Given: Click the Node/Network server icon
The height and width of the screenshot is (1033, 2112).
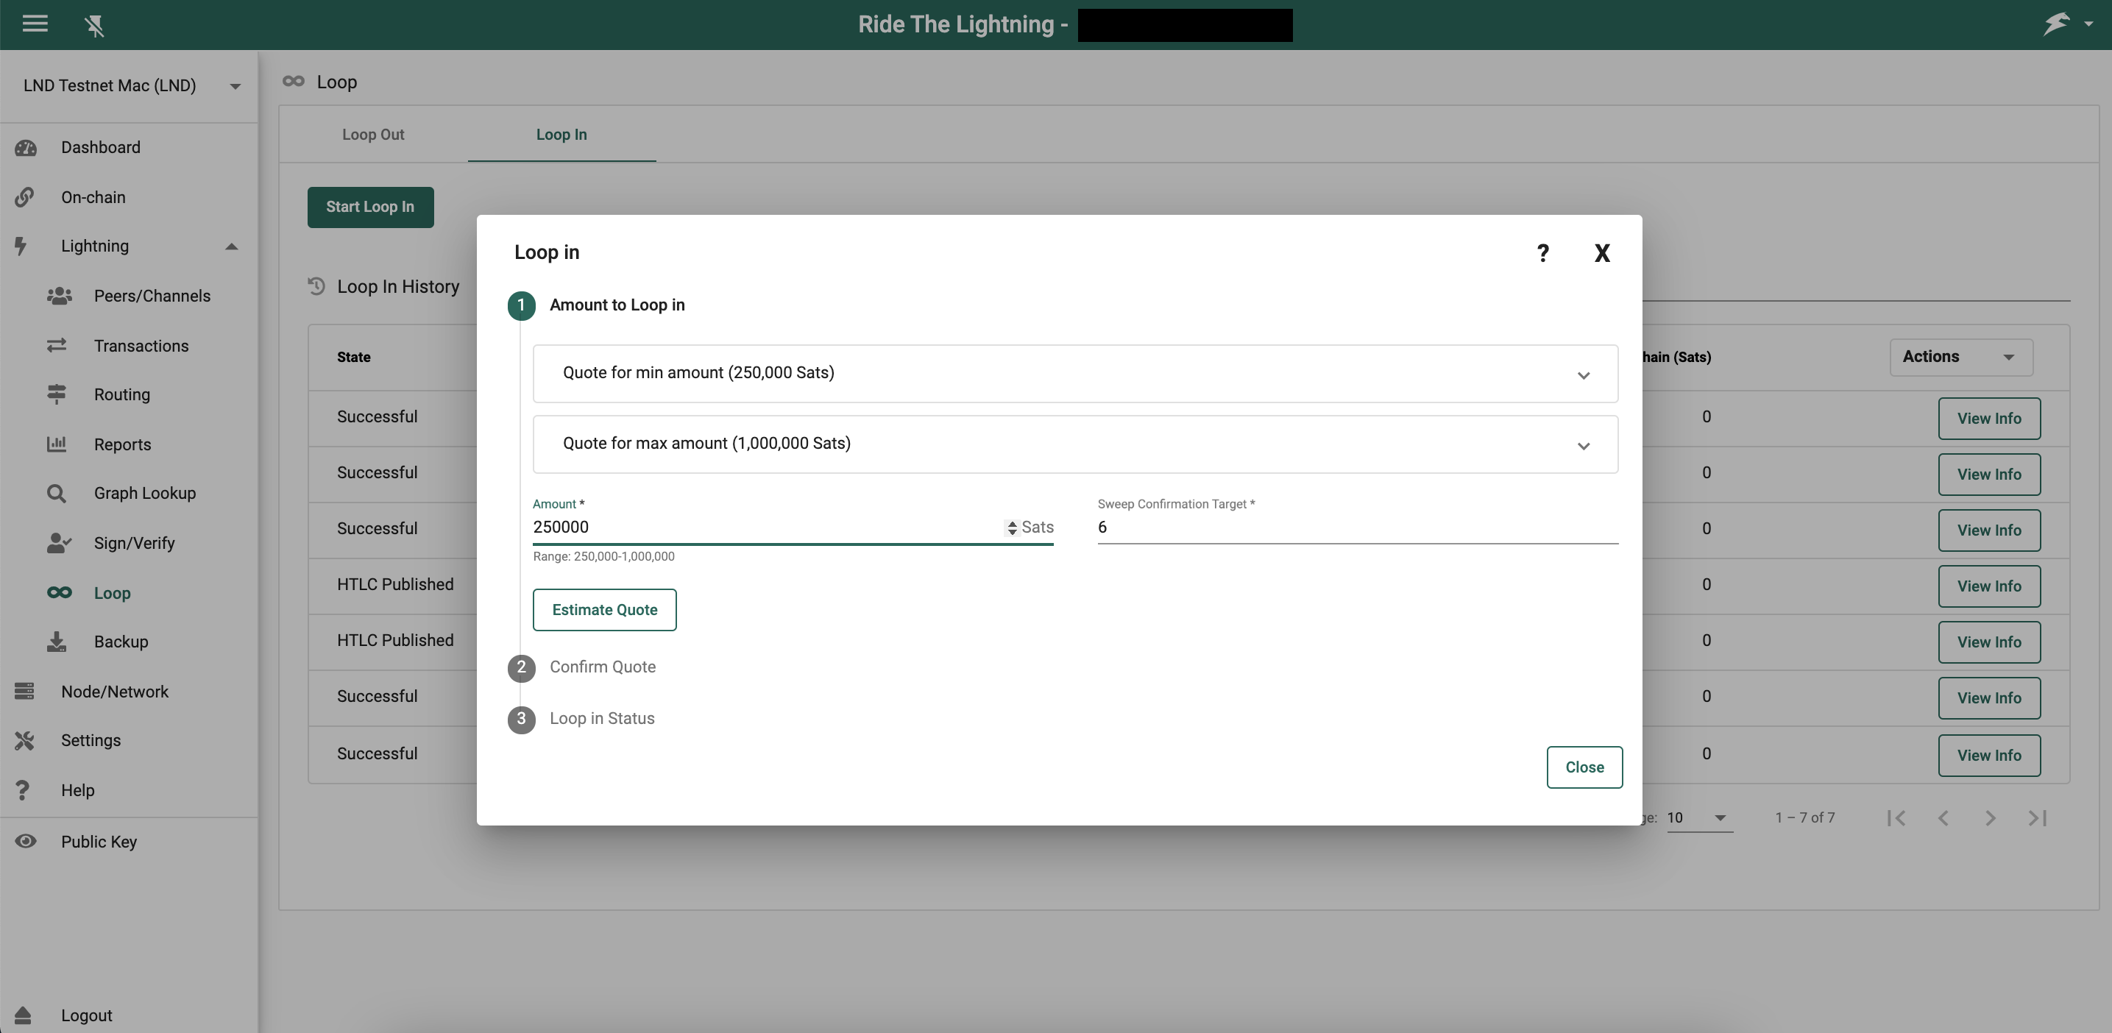Looking at the screenshot, I should pos(24,692).
